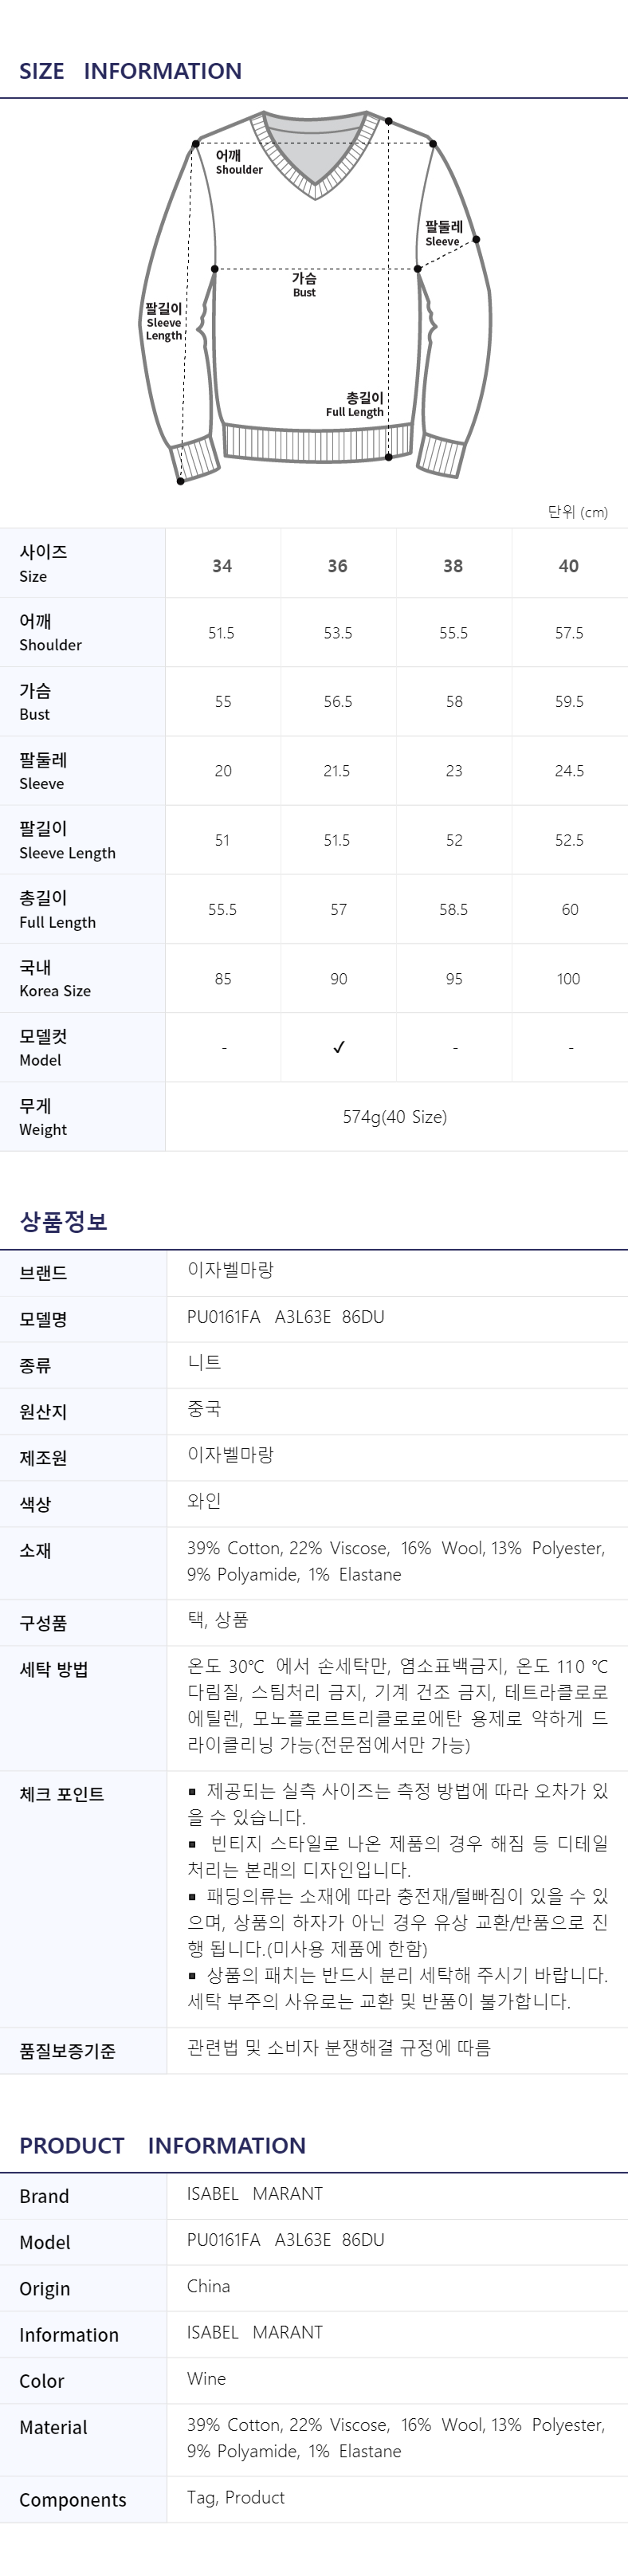Click the 상품정보 section heading
This screenshot has width=628, height=2576.
[x=63, y=1221]
